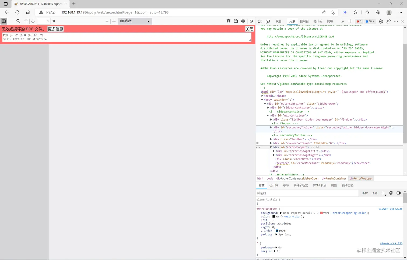
Task: Toggle .cls class editor
Action: point(374,193)
